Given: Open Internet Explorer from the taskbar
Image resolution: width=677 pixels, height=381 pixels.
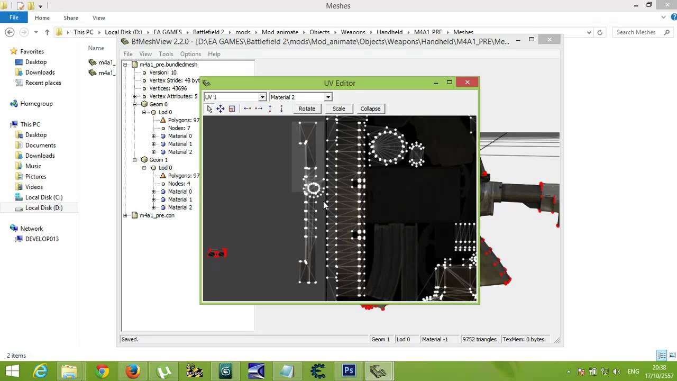Looking at the screenshot, I should (x=41, y=371).
